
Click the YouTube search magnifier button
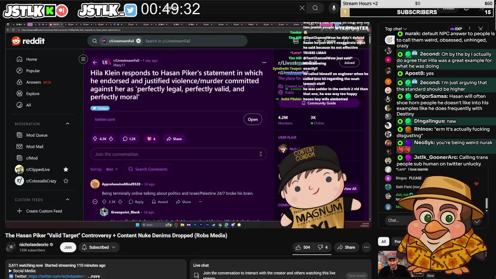(315, 8)
